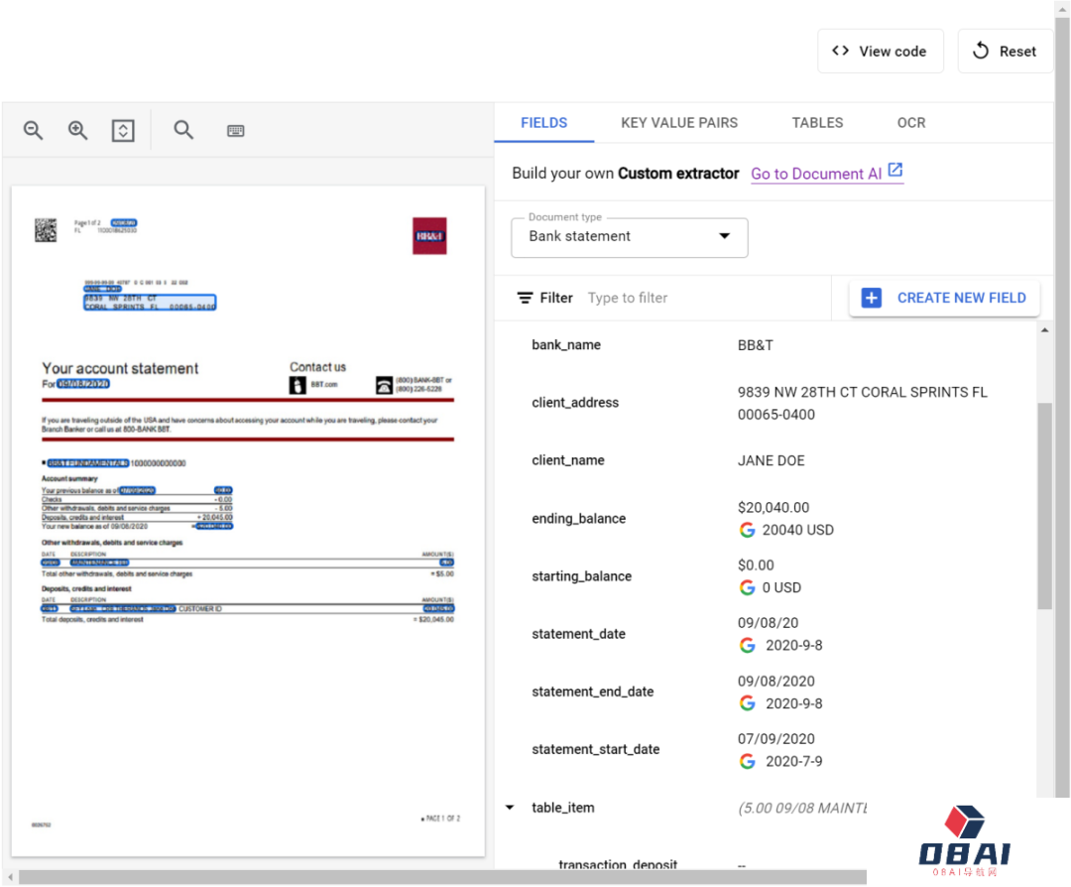Click the JANE DOE client name value
The width and height of the screenshot is (1071, 887).
(772, 460)
